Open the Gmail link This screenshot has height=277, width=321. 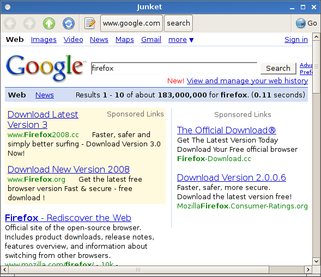point(152,39)
